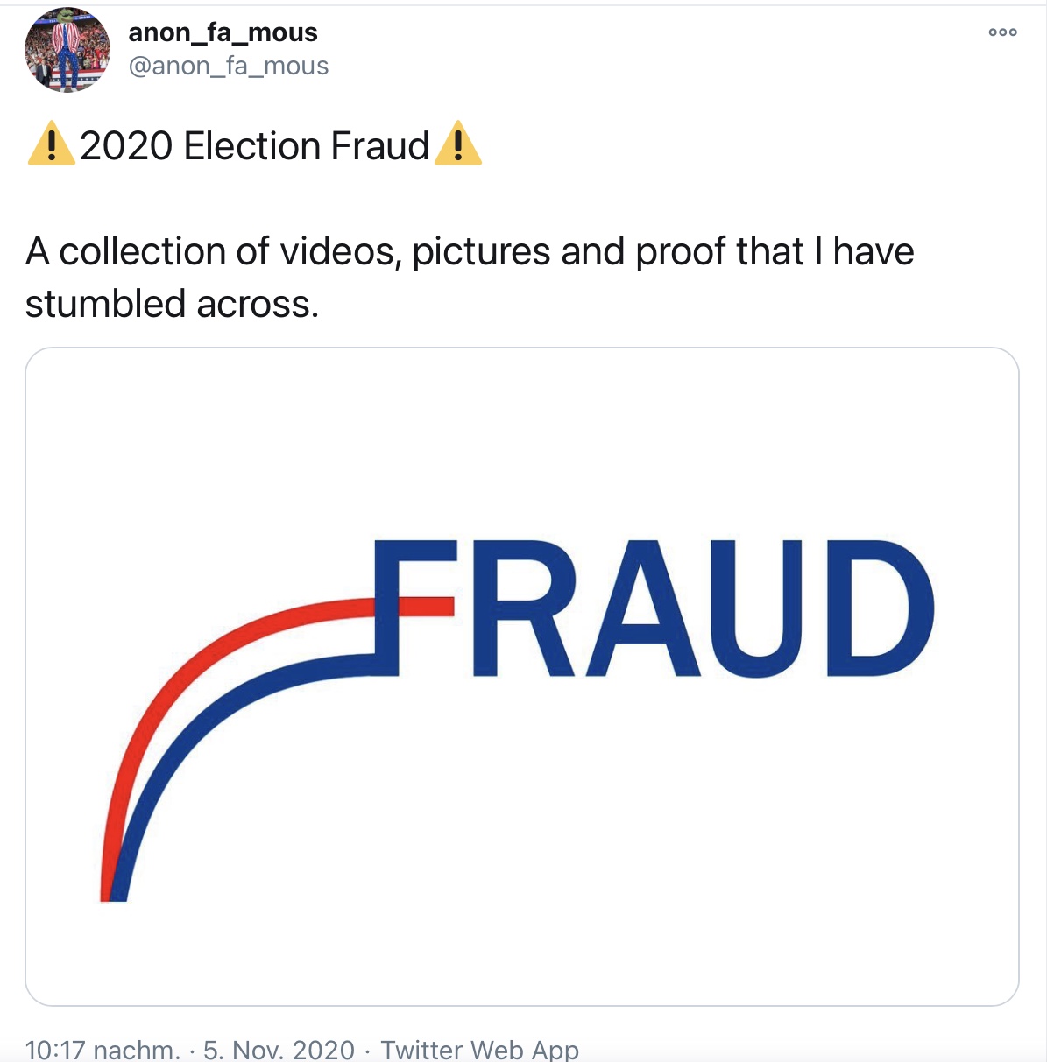This screenshot has height=1062, width=1047.
Task: Click the anon_fa_mous profile avatar
Action: click(67, 50)
